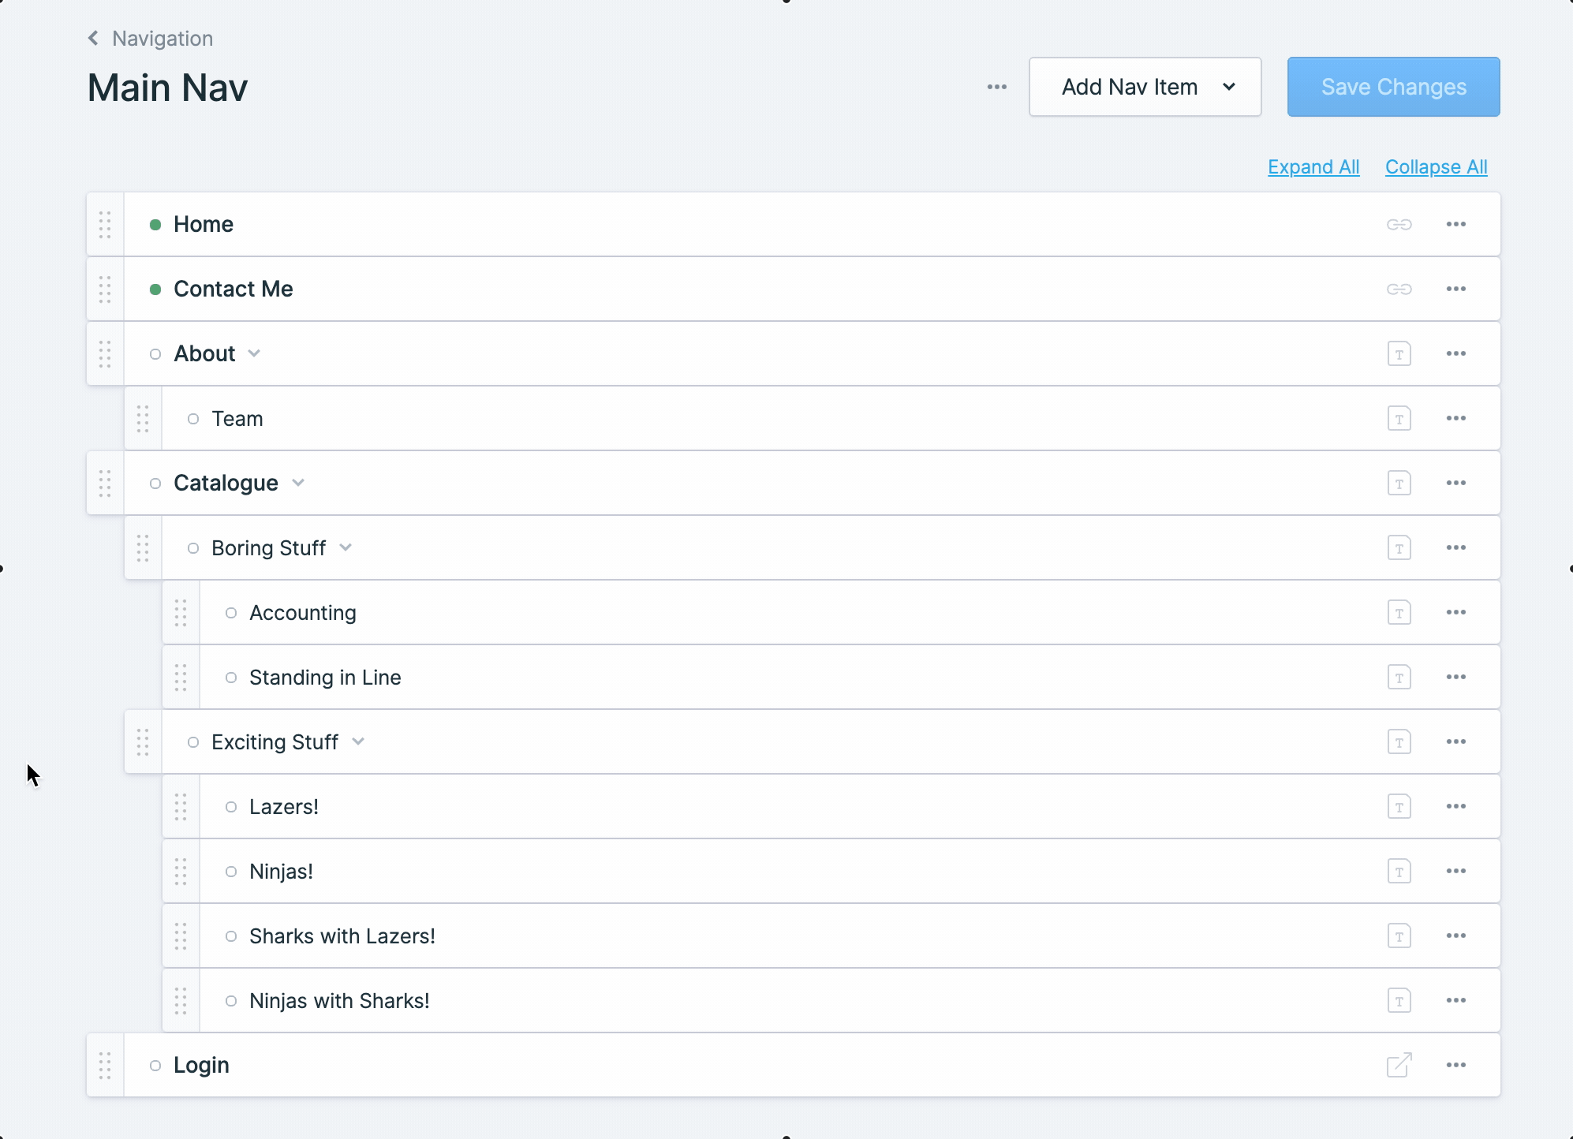This screenshot has height=1139, width=1573.
Task: Drag the handle to reorder Catalogue item
Action: click(105, 482)
